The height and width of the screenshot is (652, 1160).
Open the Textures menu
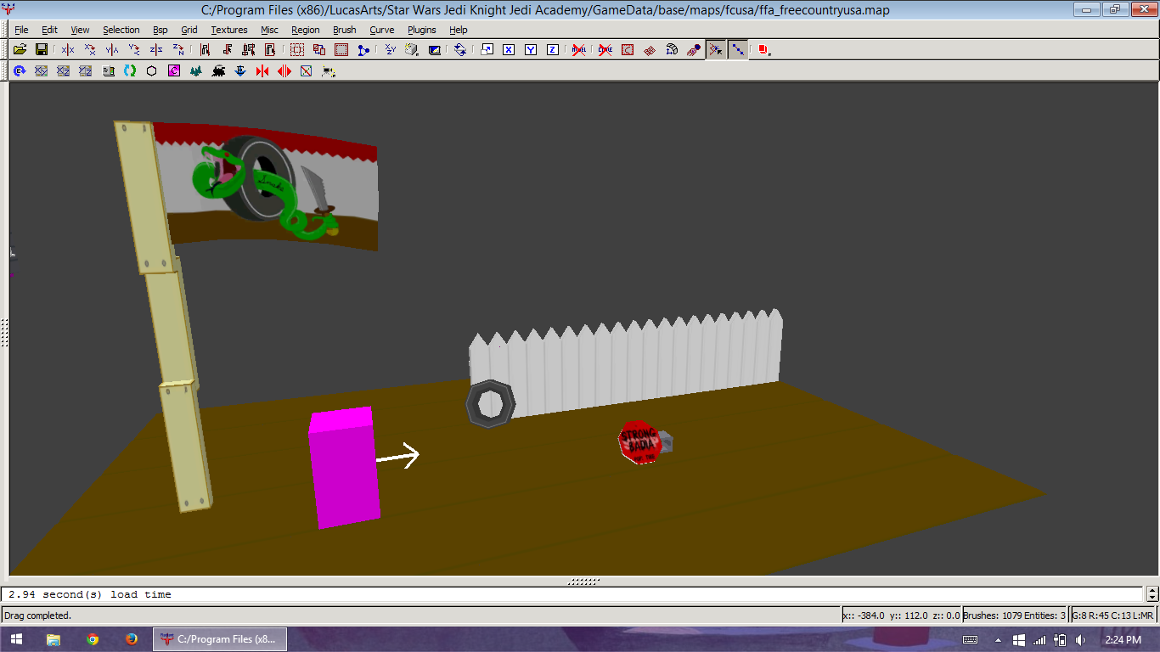tap(229, 30)
